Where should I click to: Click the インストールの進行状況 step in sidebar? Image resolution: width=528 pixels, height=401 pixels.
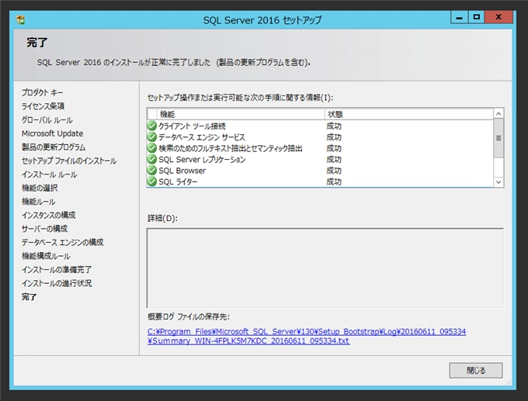pyautogui.click(x=57, y=283)
